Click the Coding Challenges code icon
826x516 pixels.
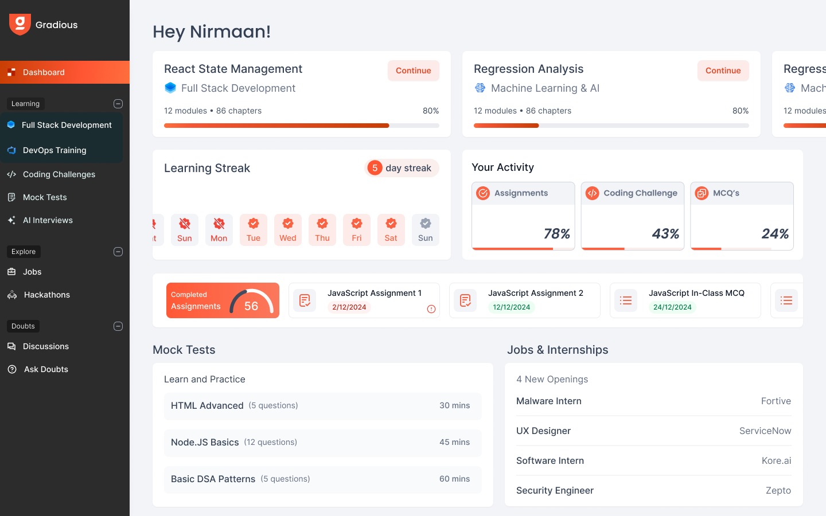click(11, 174)
